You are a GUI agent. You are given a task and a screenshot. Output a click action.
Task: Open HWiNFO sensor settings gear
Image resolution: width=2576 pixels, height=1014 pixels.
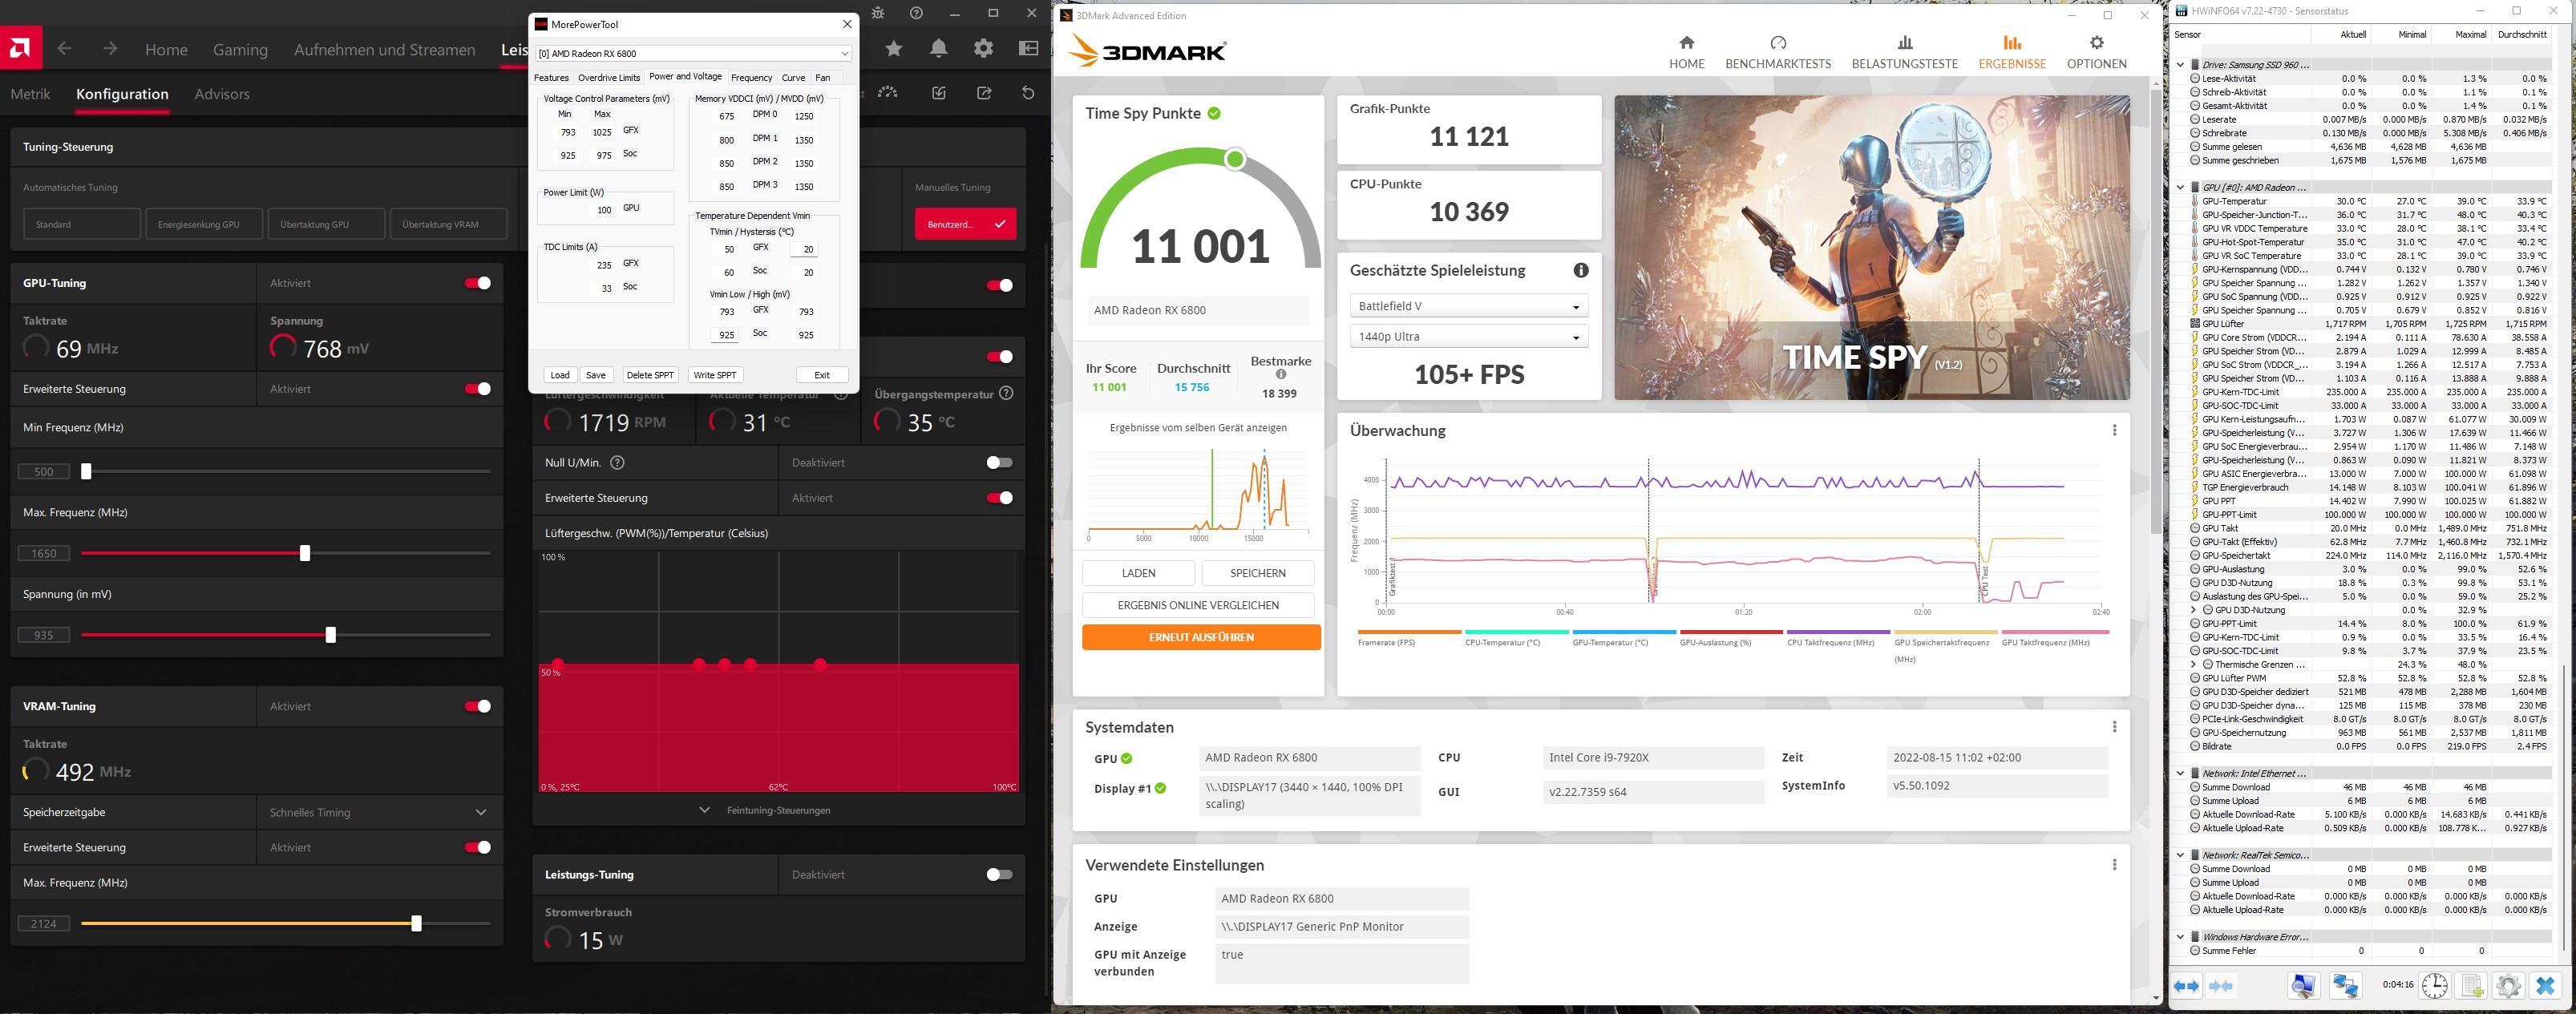pos(2508,986)
